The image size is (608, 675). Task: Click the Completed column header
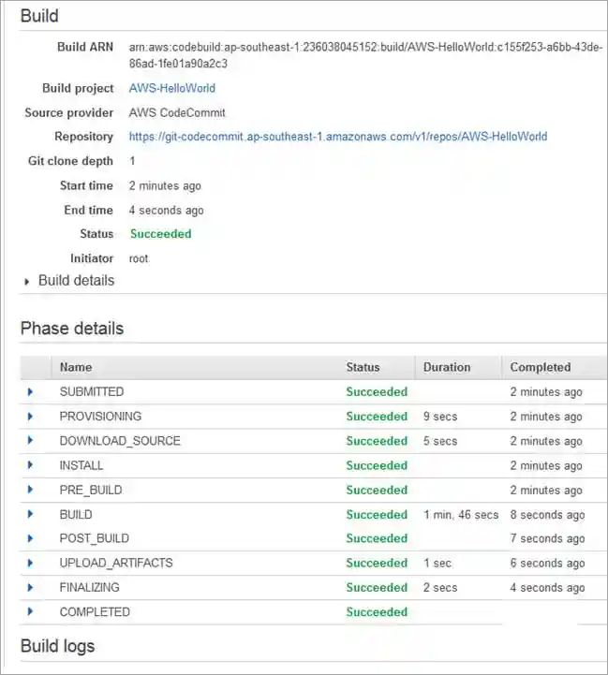pos(540,367)
